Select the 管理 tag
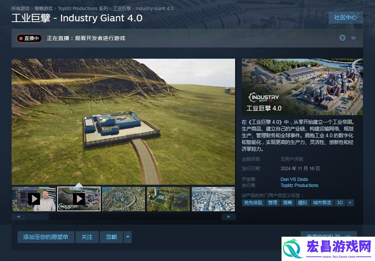Screen dimensions: 375x261 pyautogui.click(x=273, y=203)
